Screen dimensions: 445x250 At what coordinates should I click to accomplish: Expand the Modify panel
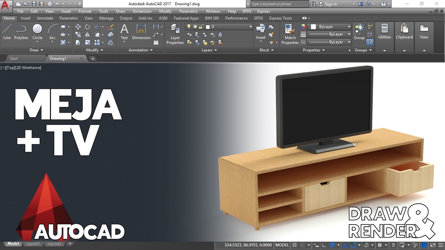click(95, 50)
